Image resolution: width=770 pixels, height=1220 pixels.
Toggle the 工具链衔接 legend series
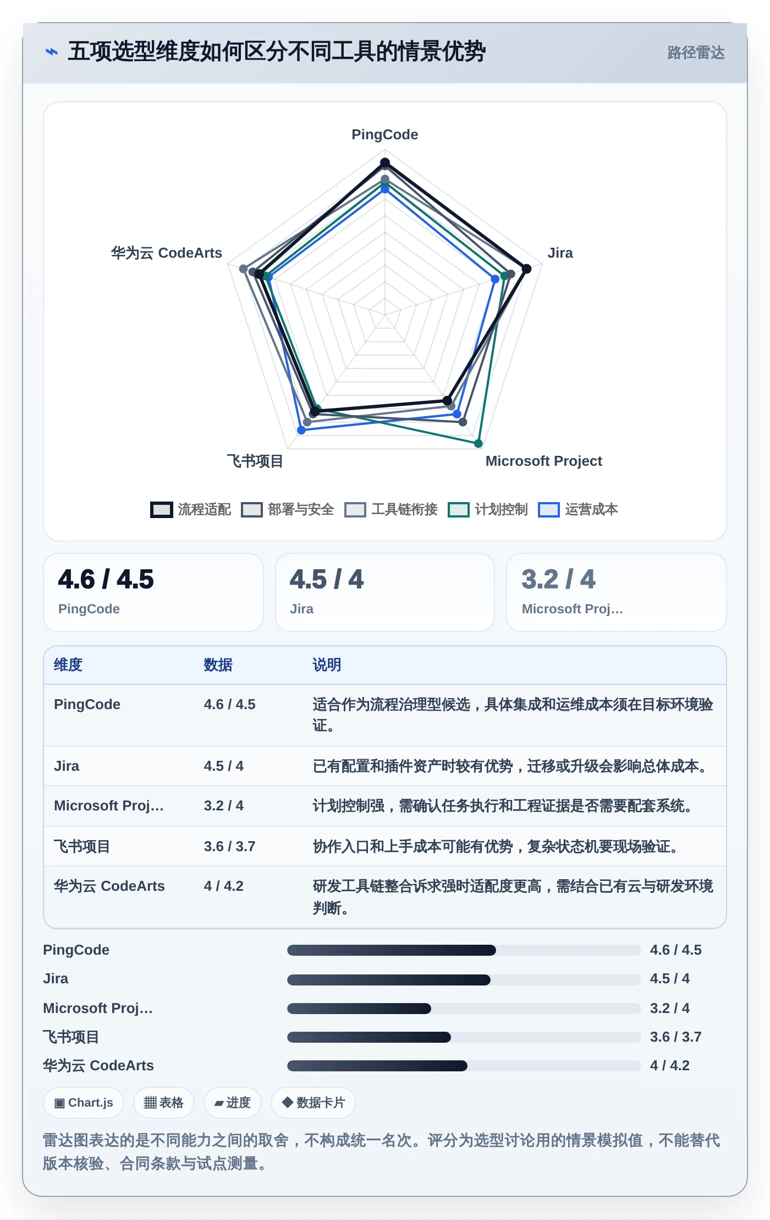point(391,509)
